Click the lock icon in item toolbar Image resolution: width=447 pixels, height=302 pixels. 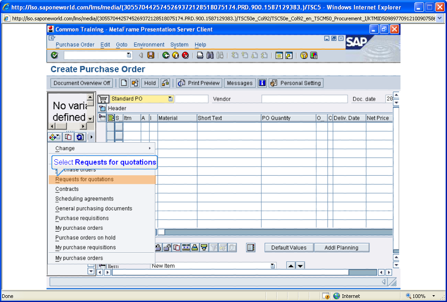pyautogui.click(x=158, y=247)
